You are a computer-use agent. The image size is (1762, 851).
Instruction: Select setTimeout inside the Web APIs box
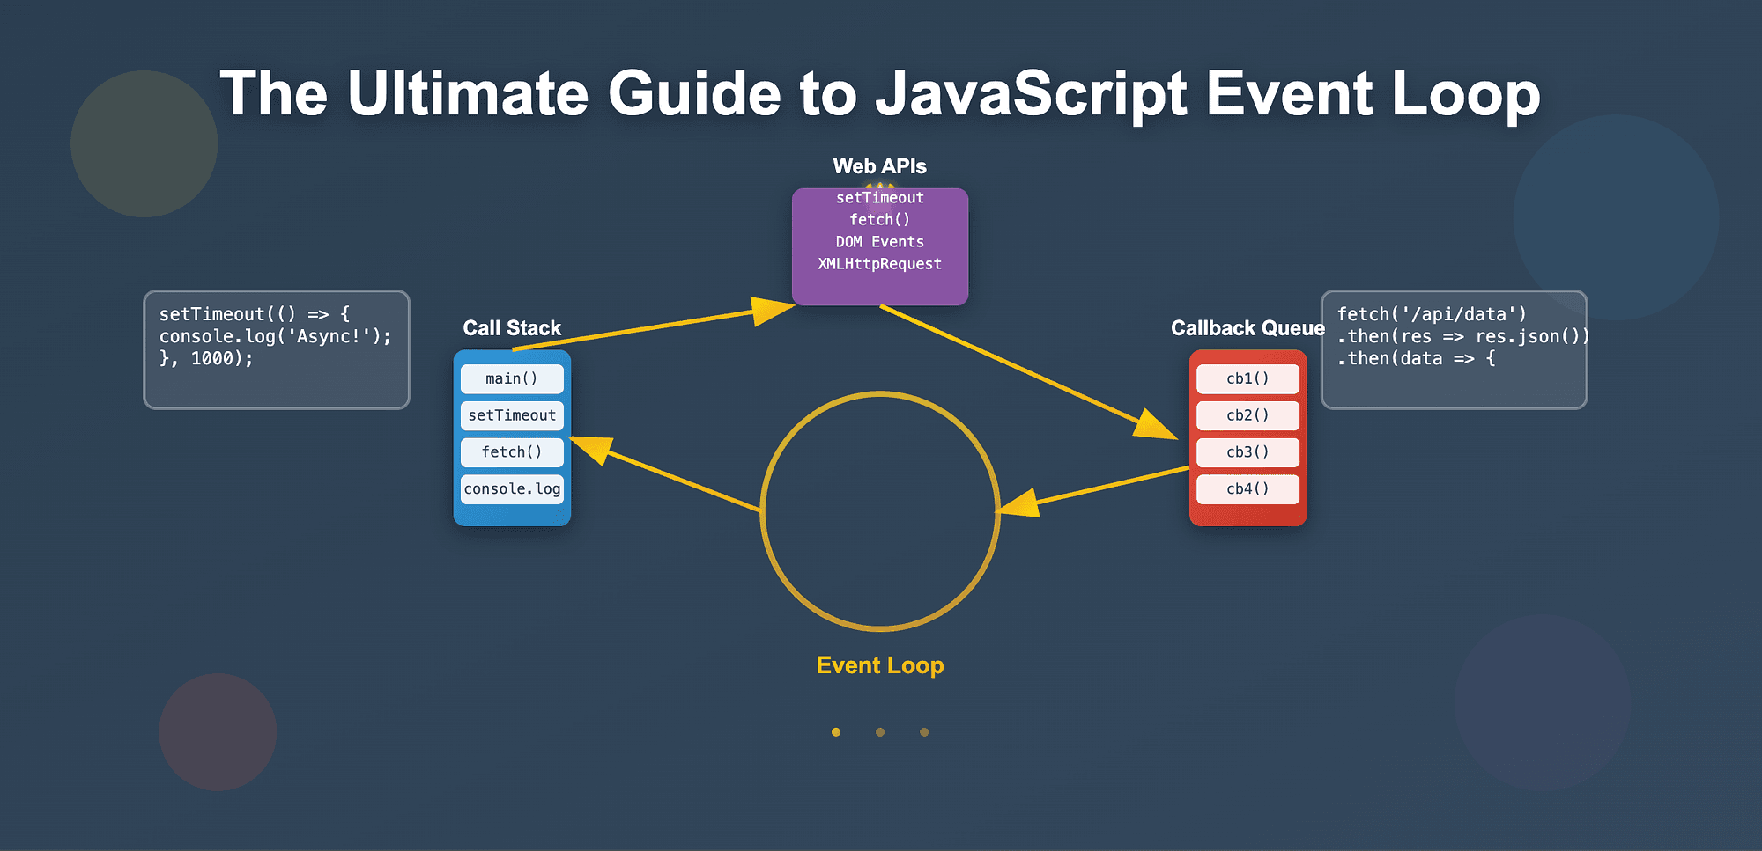point(879,198)
